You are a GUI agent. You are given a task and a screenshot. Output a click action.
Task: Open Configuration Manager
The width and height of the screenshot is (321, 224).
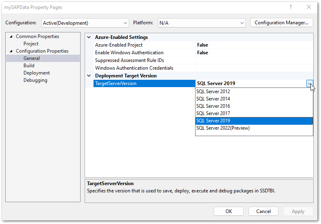pyautogui.click(x=281, y=23)
